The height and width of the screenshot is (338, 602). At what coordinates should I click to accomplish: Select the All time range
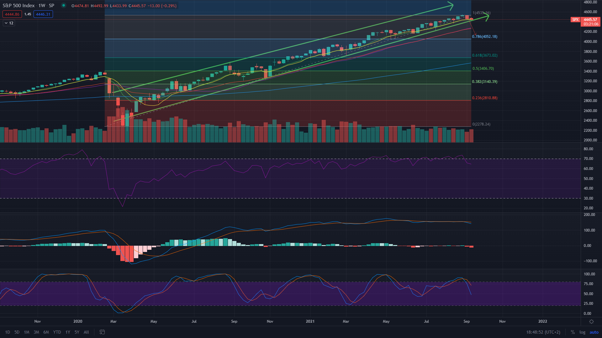pyautogui.click(x=86, y=332)
